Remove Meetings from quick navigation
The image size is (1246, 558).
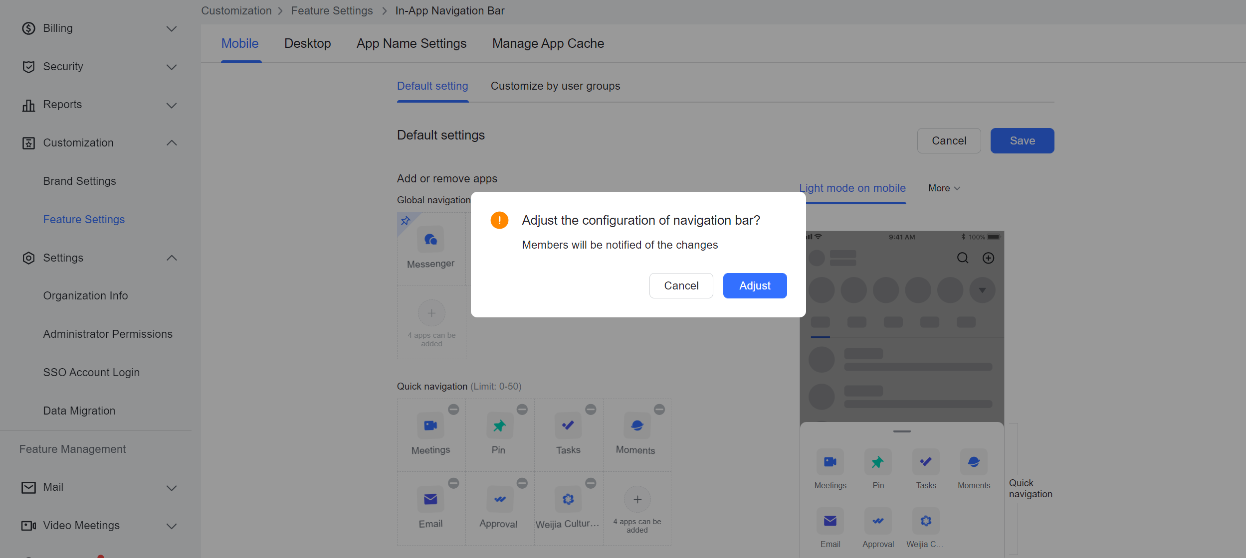tap(453, 410)
